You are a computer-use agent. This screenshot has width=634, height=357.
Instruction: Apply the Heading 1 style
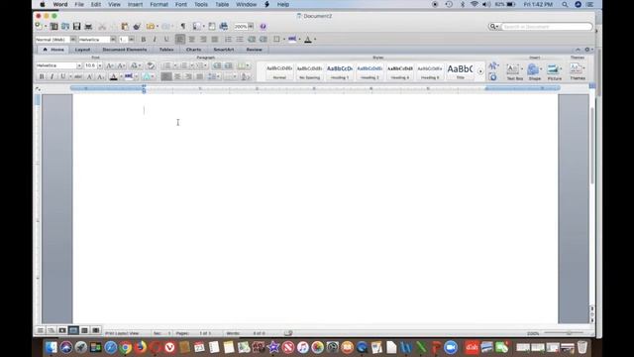(x=340, y=71)
